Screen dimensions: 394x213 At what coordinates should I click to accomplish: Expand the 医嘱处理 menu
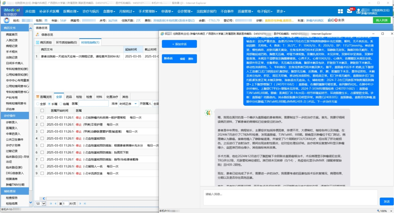[x=71, y=11]
